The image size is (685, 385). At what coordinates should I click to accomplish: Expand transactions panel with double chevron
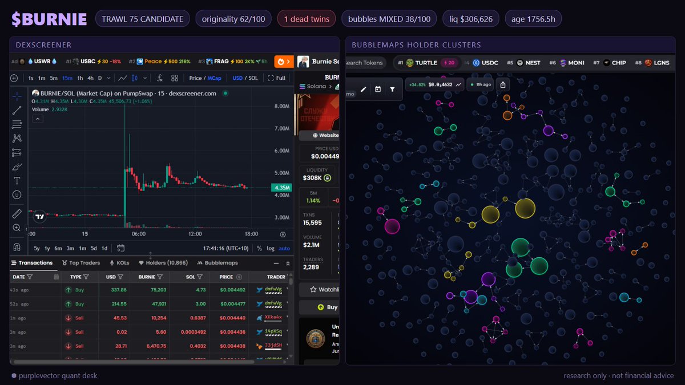(x=287, y=264)
